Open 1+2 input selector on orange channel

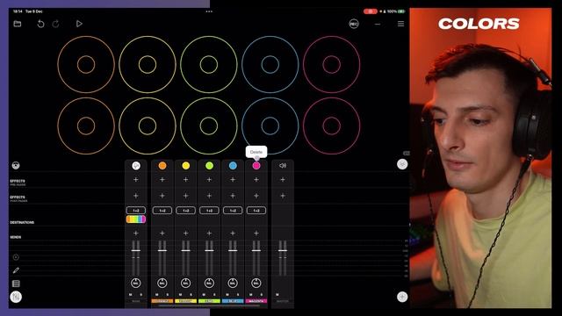(162, 211)
